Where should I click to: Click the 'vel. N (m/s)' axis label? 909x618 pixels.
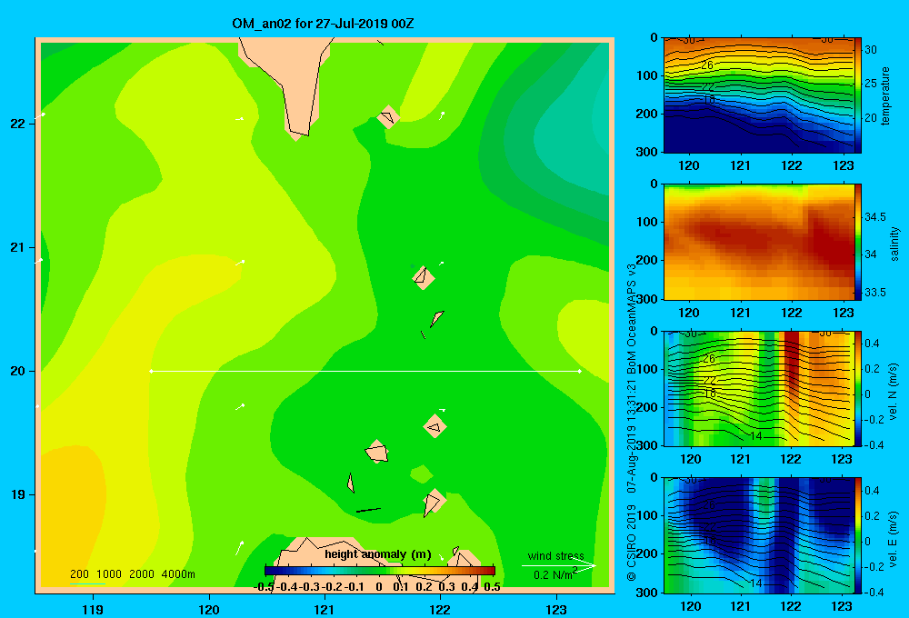(x=894, y=392)
